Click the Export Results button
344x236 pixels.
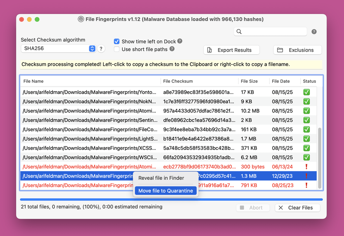[x=231, y=50]
